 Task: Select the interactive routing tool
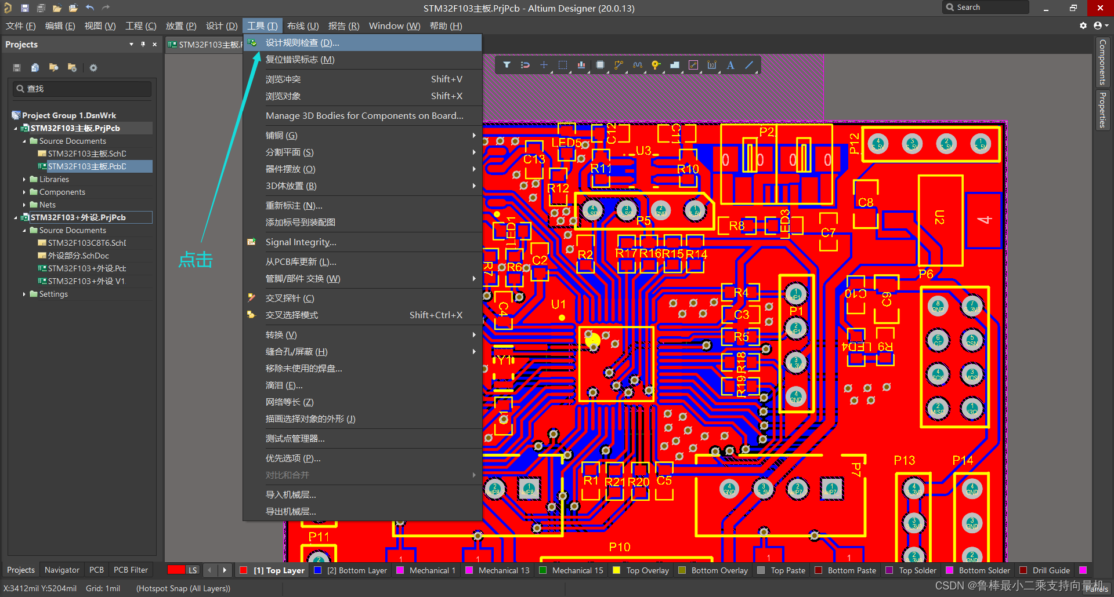point(619,65)
